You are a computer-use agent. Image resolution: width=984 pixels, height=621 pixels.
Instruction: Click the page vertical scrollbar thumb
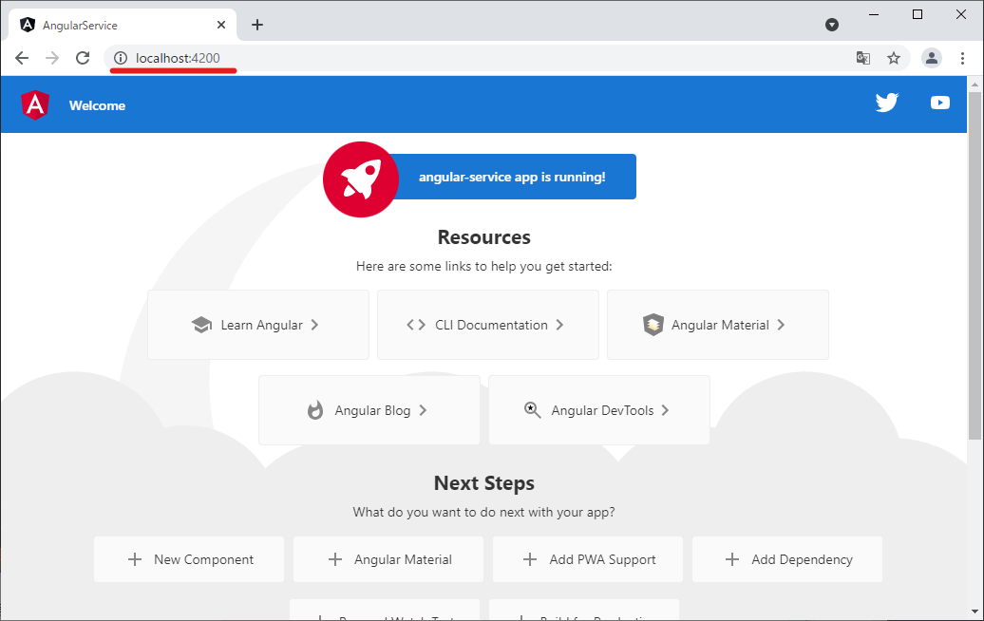[975, 265]
